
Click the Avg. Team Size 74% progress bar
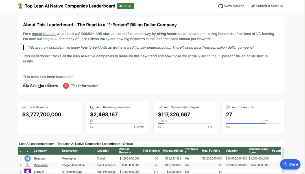(253, 123)
